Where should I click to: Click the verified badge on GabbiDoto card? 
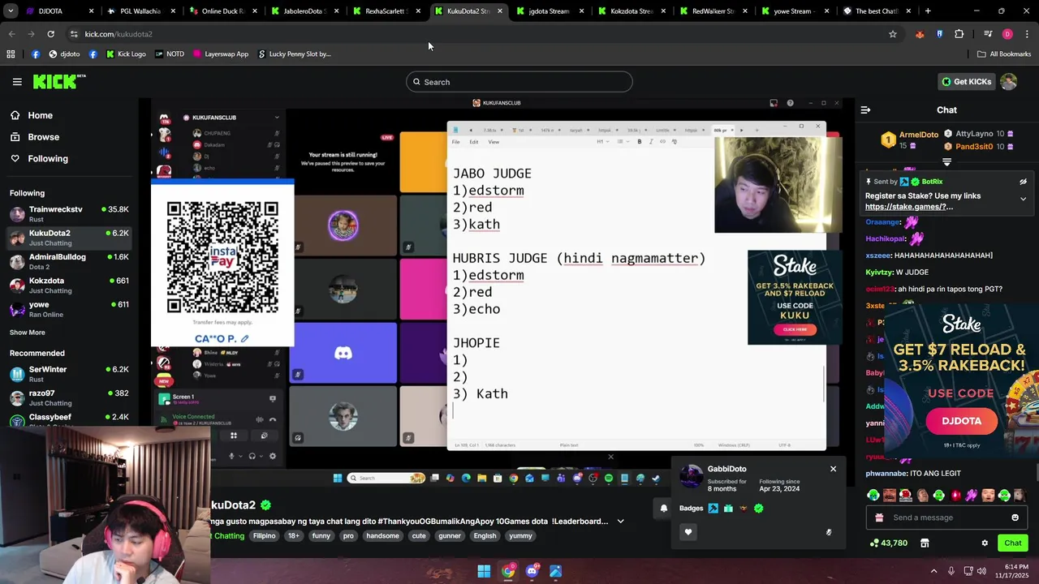tap(758, 509)
